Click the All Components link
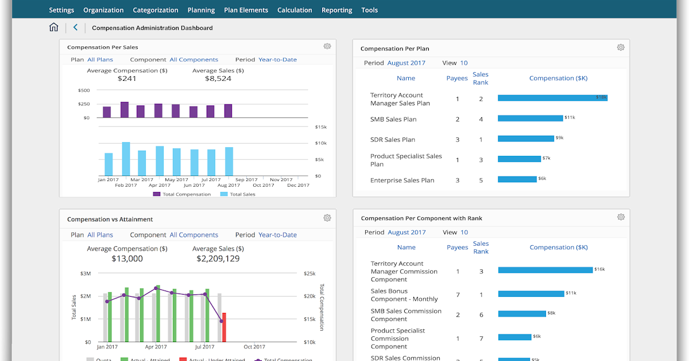The width and height of the screenshot is (689, 361). point(193,59)
